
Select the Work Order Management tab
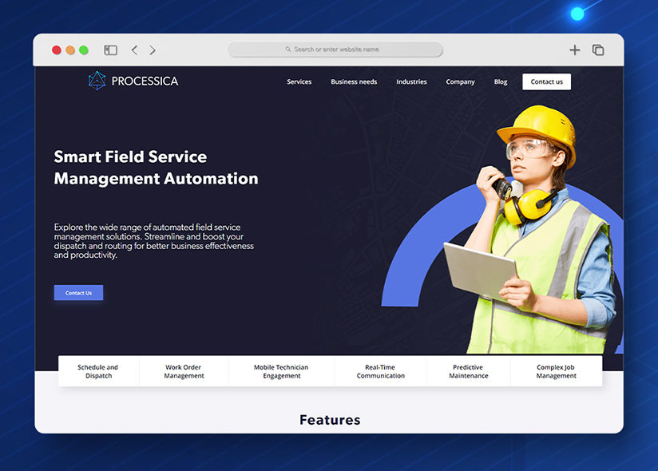184,371
